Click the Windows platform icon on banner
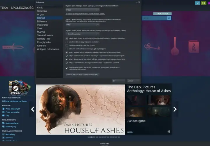 169,131
